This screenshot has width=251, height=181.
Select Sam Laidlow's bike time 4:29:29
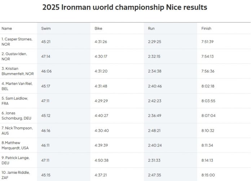[x=101, y=101]
